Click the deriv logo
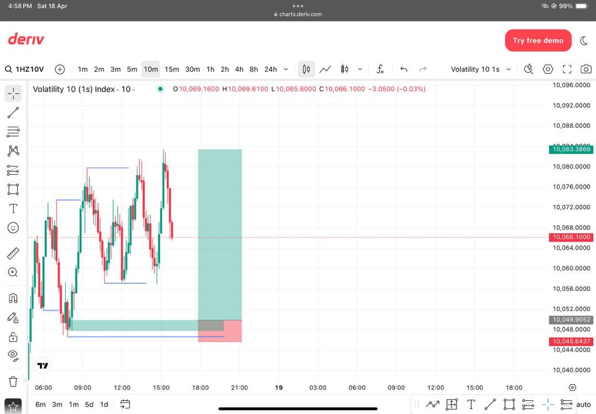This screenshot has height=414, width=596. (x=26, y=39)
